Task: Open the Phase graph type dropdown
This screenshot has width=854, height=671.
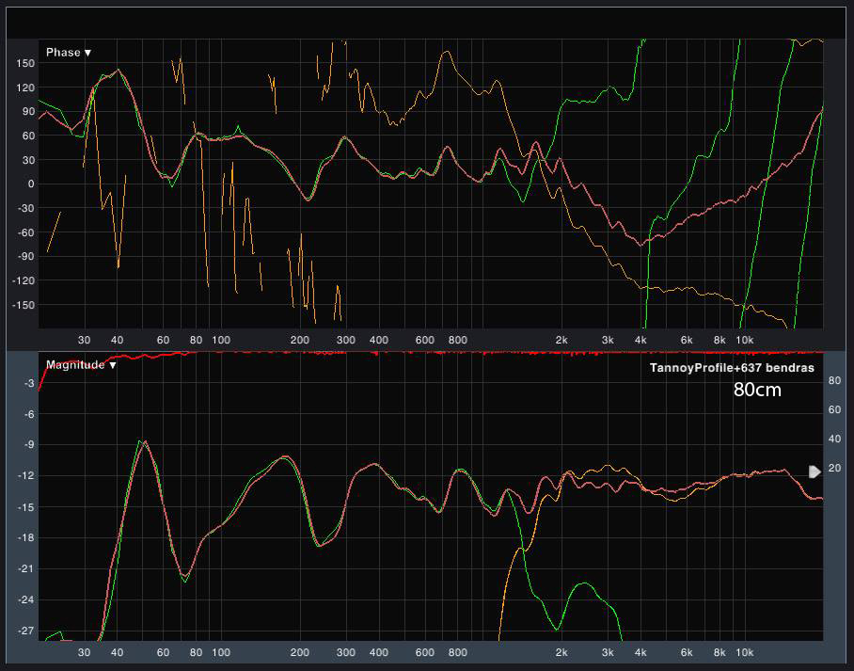Action: [68, 53]
